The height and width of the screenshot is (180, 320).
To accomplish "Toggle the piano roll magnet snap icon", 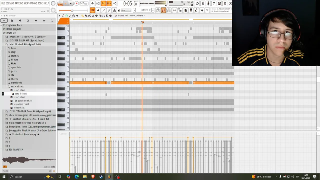I will pyautogui.click(x=66, y=16).
